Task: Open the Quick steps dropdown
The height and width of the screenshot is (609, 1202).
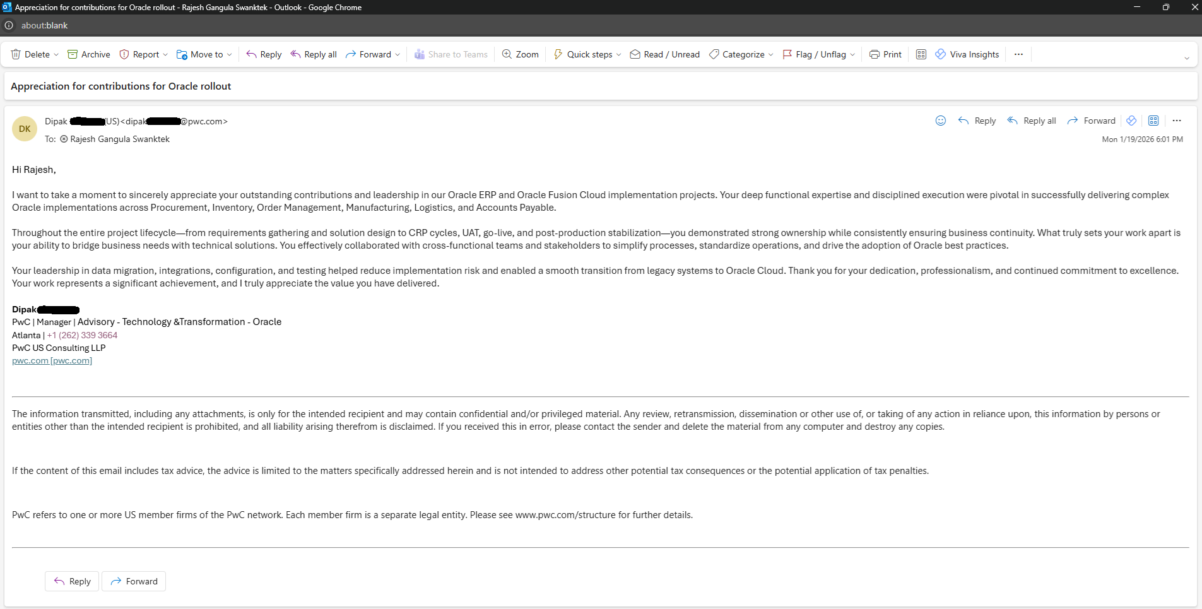Action: click(x=618, y=55)
